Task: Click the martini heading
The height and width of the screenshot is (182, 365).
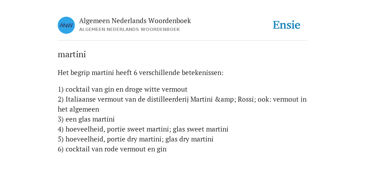Action: click(x=72, y=54)
